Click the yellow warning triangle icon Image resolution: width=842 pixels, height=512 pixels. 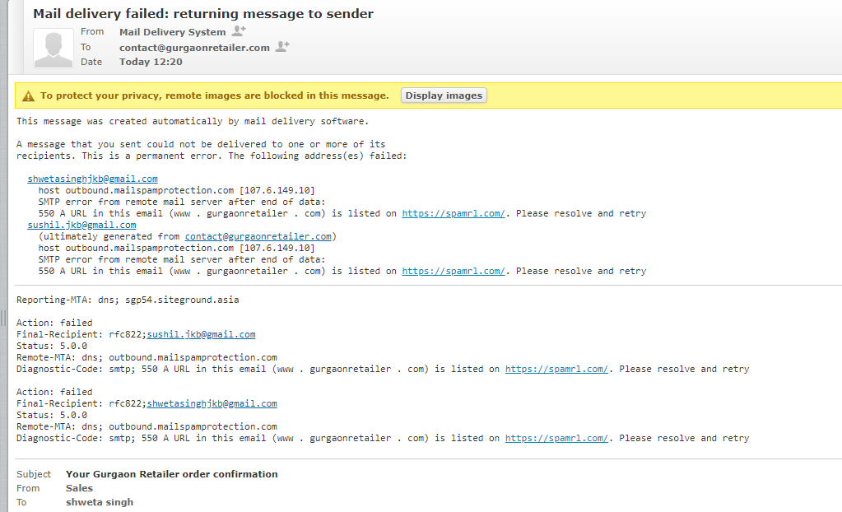pyautogui.click(x=29, y=95)
